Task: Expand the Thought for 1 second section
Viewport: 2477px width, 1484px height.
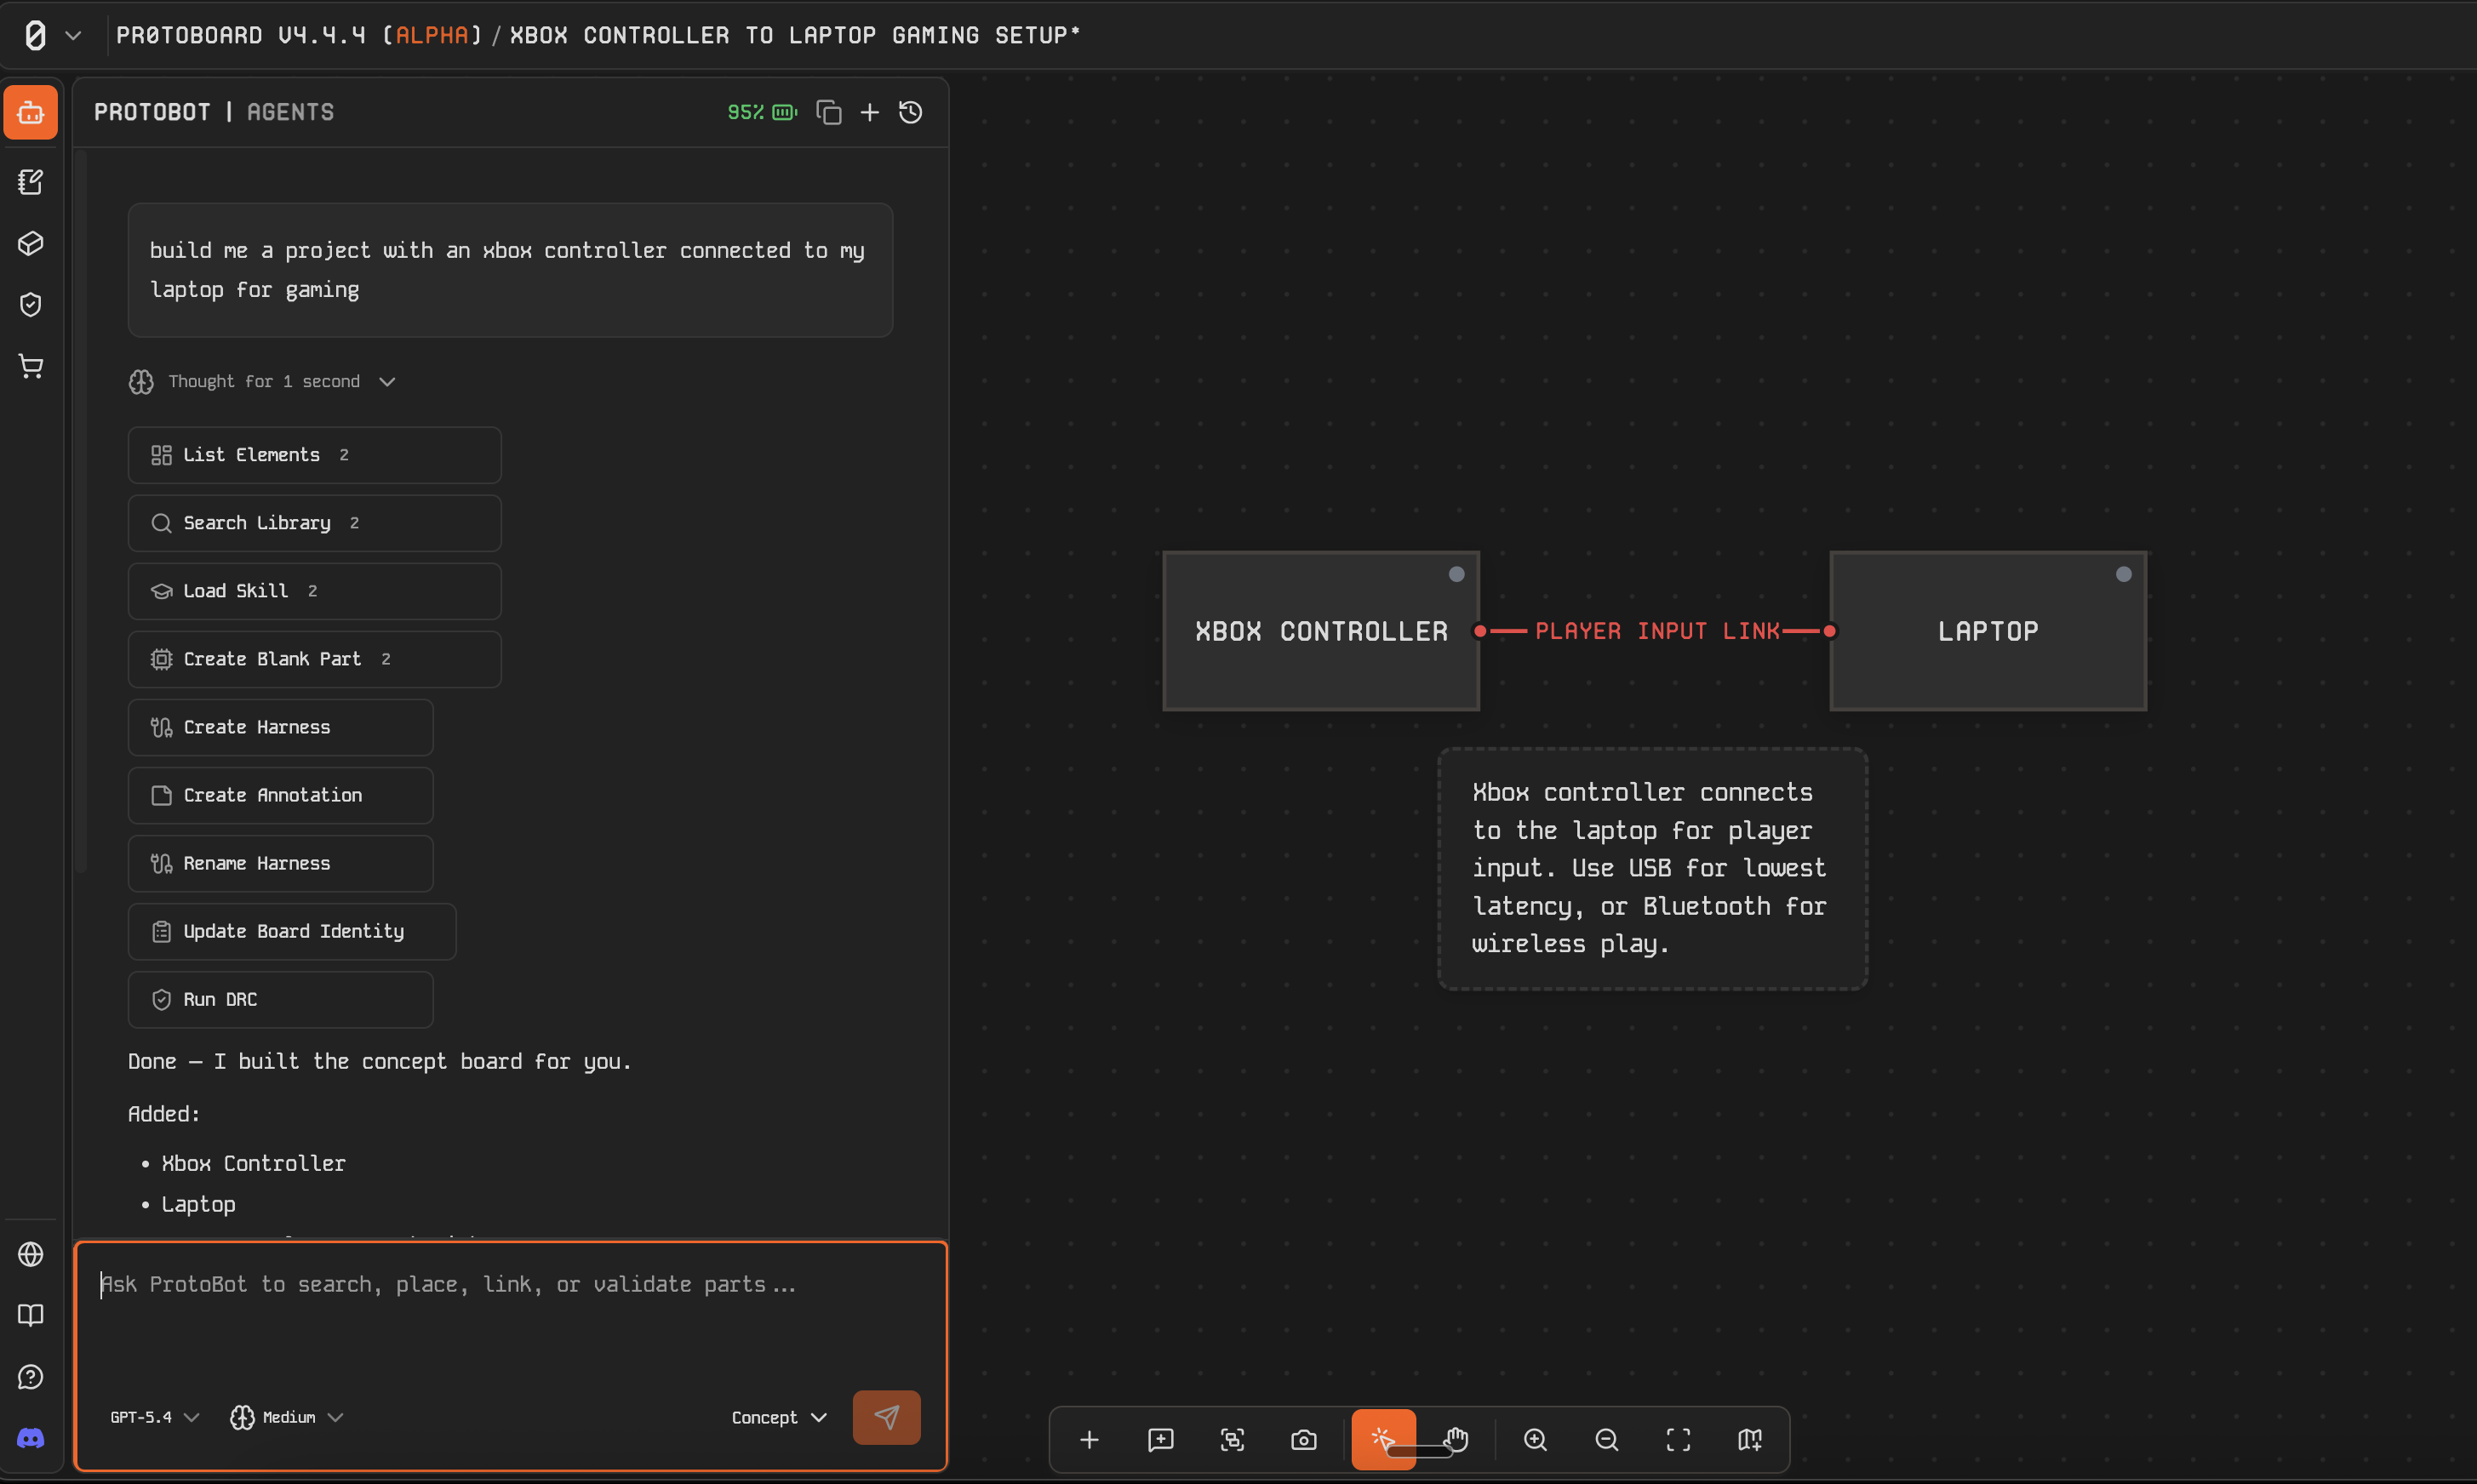Action: click(263, 382)
